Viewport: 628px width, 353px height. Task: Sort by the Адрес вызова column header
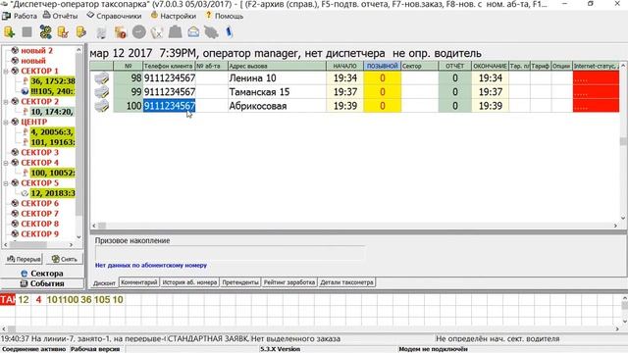coord(277,66)
